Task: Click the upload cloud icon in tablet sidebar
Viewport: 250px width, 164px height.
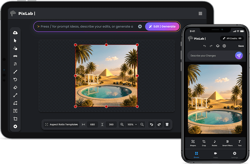Action: click(x=15, y=33)
